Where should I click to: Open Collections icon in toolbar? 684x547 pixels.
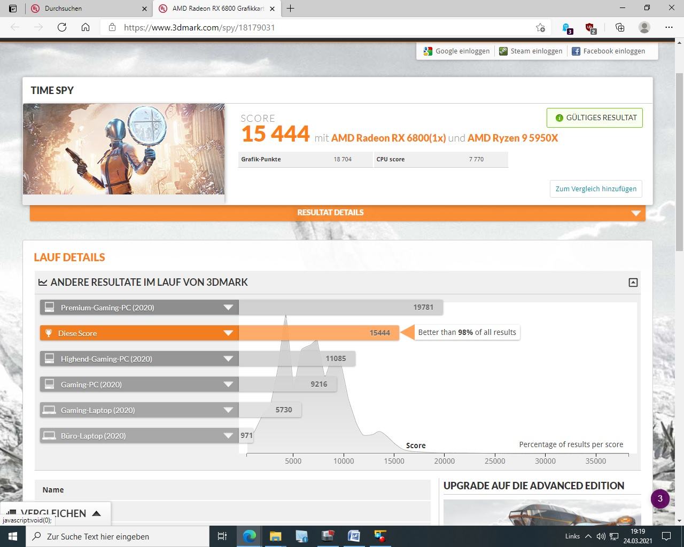(x=620, y=27)
